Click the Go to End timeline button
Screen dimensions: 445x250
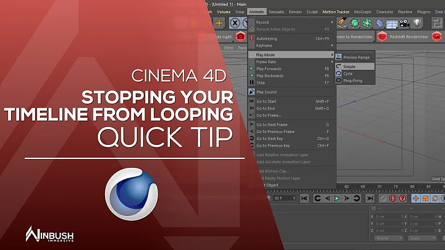(x=370, y=198)
